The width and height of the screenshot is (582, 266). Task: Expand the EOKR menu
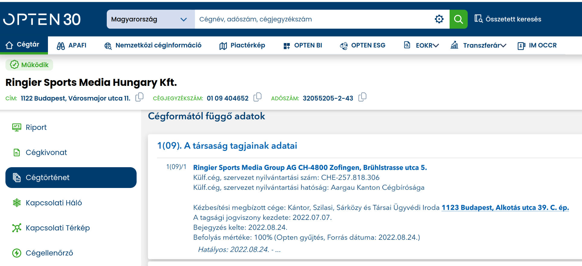click(421, 45)
